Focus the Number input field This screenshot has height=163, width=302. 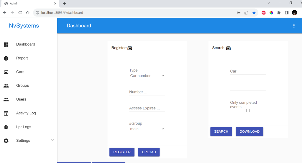point(147,92)
